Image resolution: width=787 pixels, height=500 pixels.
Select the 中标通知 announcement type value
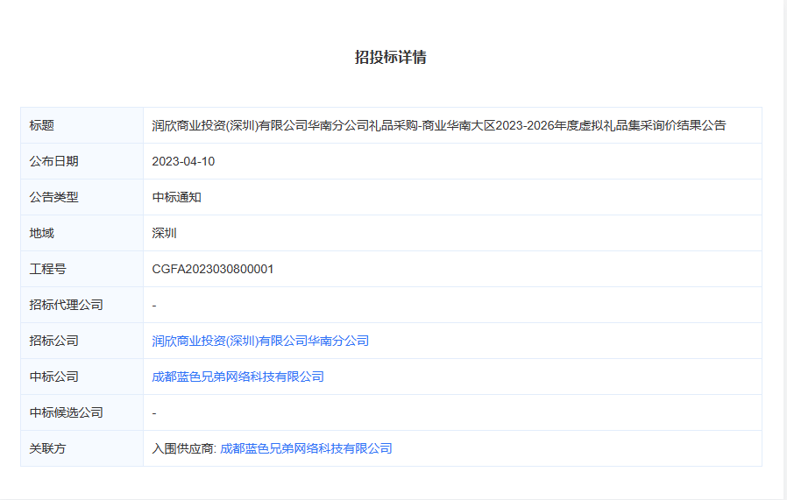[x=177, y=197]
